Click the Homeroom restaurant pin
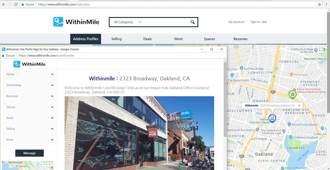Screen dimensions: 330x170 291,74
